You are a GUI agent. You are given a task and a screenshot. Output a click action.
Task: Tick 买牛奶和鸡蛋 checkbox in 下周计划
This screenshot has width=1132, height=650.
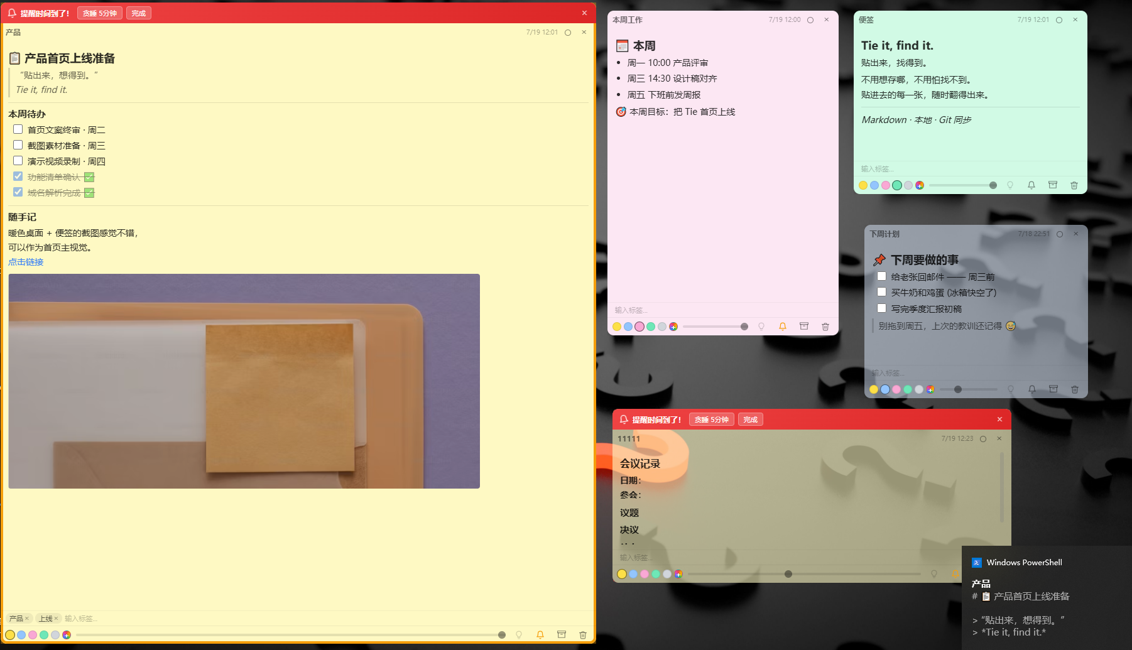coord(882,292)
